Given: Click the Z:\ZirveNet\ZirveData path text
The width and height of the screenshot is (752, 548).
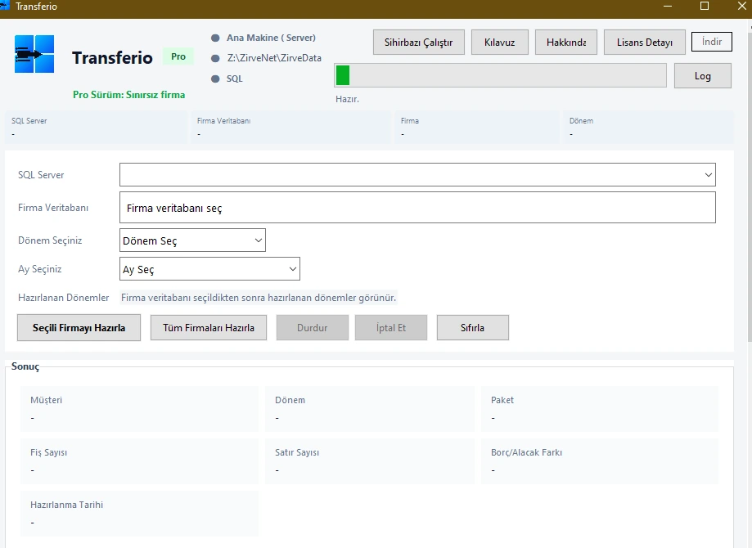Looking at the screenshot, I should click(274, 58).
